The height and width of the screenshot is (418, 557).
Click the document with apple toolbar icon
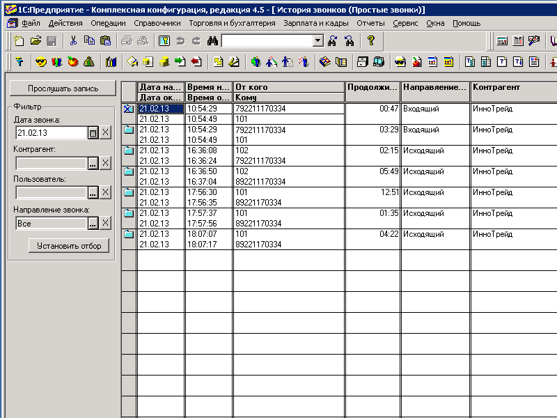coord(416,62)
